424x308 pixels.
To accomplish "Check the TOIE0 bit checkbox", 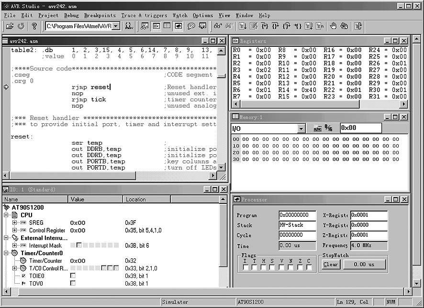I will click(73, 276).
